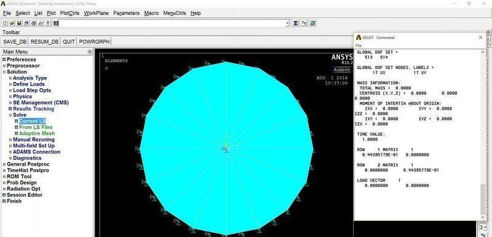
Task: Click the Open ANSYS File icon
Action: [x=12, y=23]
